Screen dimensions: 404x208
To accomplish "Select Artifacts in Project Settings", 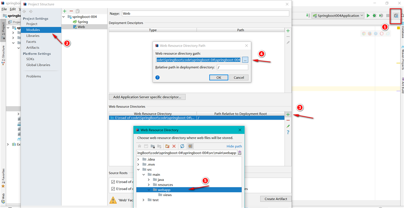I will coord(33,47).
